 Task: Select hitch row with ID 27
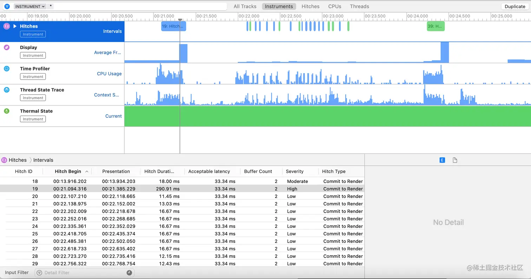click(x=182, y=249)
